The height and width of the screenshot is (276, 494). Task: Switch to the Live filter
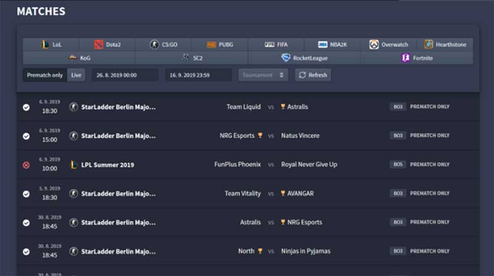(x=76, y=75)
